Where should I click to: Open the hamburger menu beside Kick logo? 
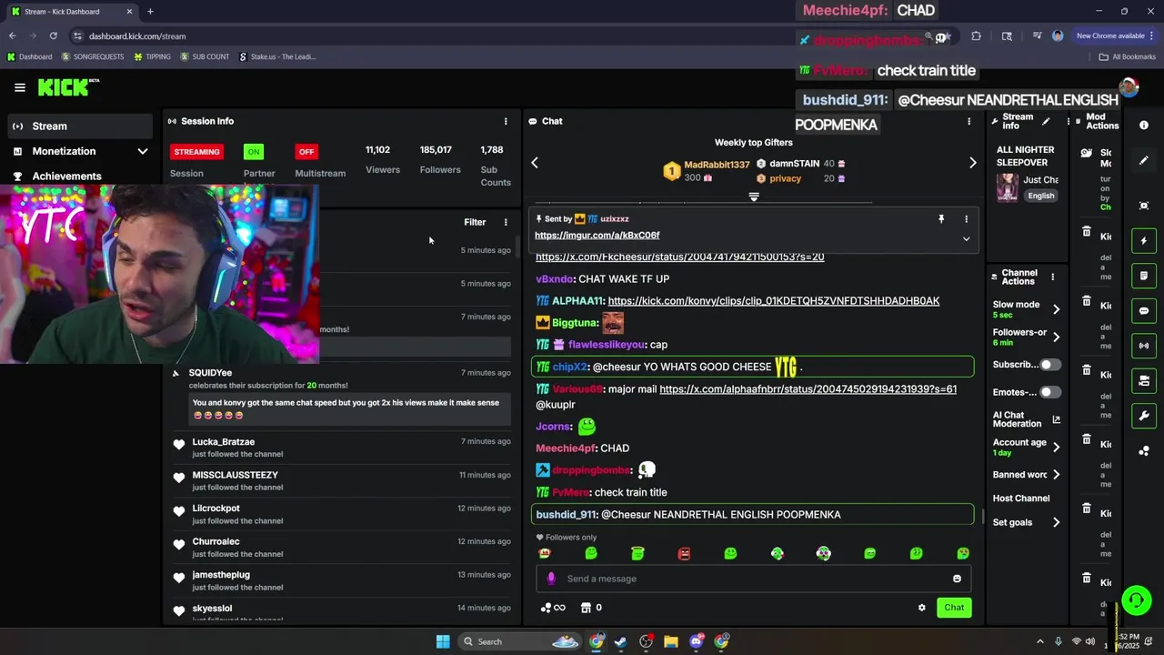pos(20,87)
